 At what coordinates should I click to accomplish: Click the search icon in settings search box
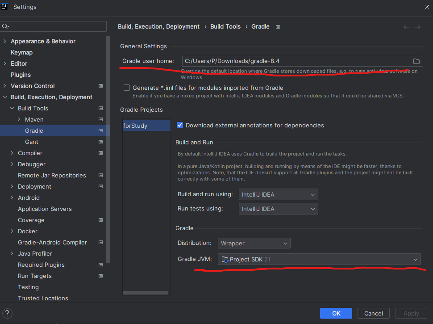pyautogui.click(x=5, y=26)
